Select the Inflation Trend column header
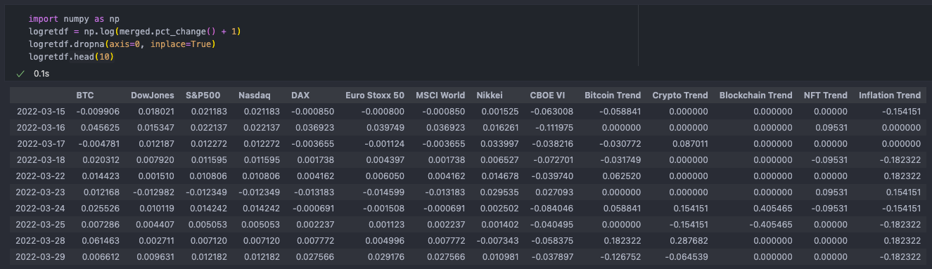The height and width of the screenshot is (269, 932). [890, 96]
